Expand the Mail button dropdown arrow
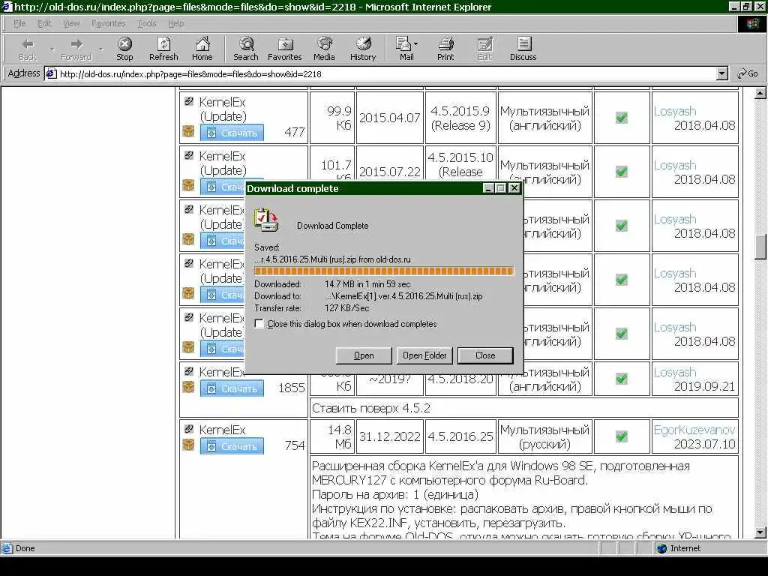768x576 pixels. point(415,44)
